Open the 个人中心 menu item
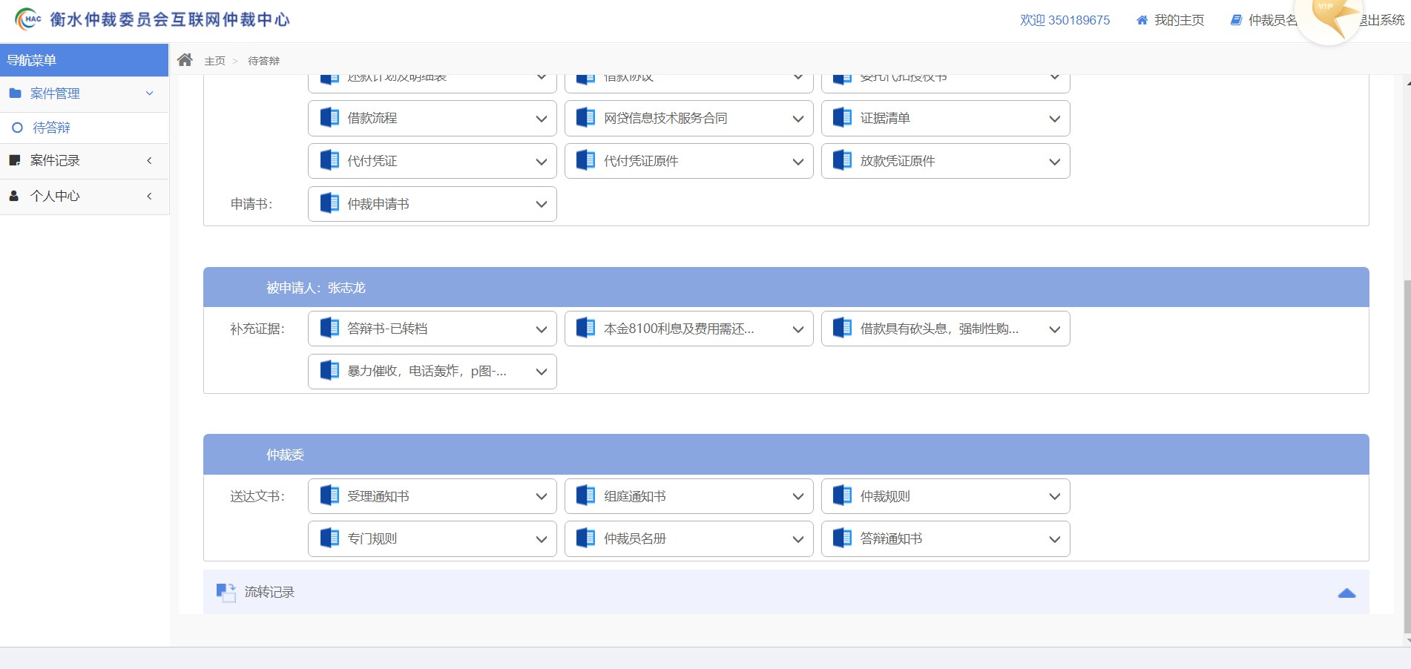Screen dimensions: 1411x669 click(85, 196)
